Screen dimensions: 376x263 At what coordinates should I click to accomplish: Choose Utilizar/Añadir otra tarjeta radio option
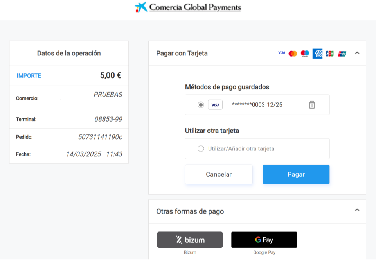pyautogui.click(x=201, y=148)
